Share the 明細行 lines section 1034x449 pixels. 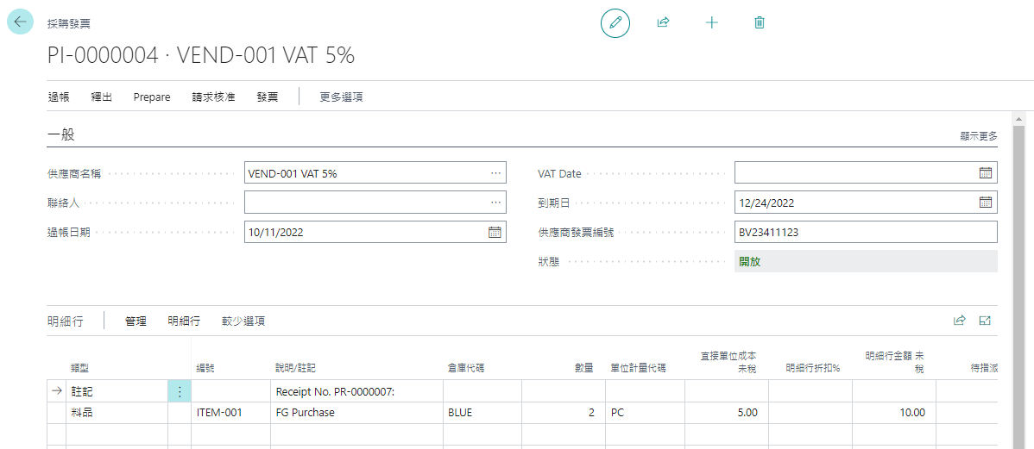[960, 321]
